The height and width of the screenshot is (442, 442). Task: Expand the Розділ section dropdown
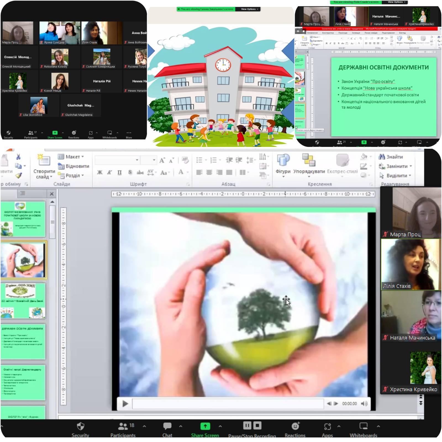click(71, 175)
